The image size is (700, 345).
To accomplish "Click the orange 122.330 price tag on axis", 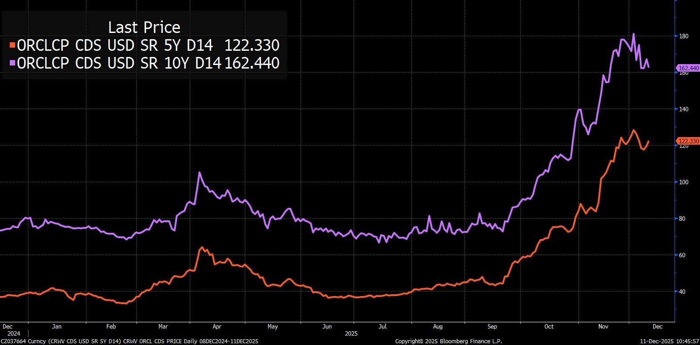I will coord(688,141).
